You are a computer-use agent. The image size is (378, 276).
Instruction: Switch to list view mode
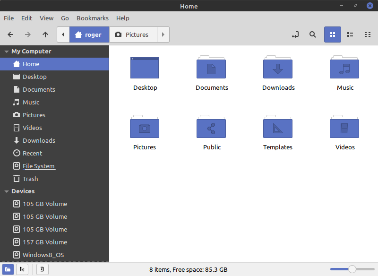click(350, 34)
